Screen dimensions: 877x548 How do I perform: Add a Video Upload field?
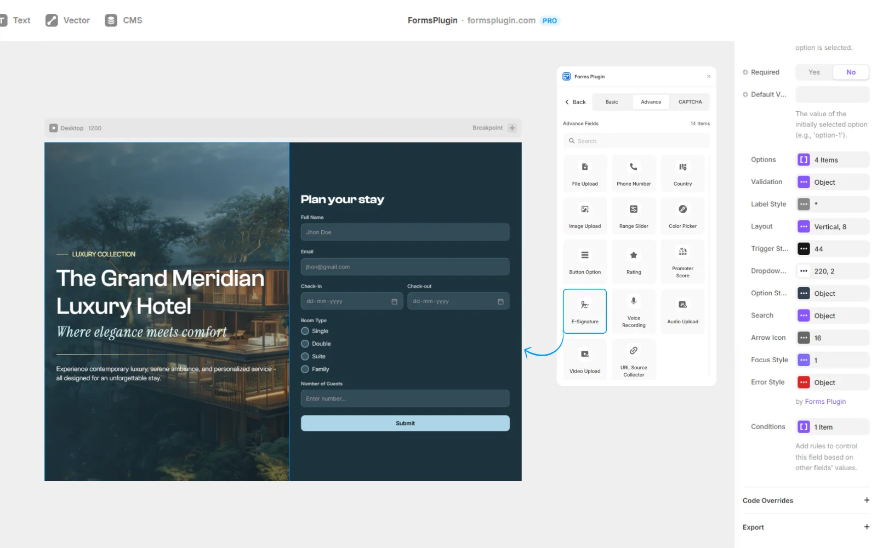584,359
